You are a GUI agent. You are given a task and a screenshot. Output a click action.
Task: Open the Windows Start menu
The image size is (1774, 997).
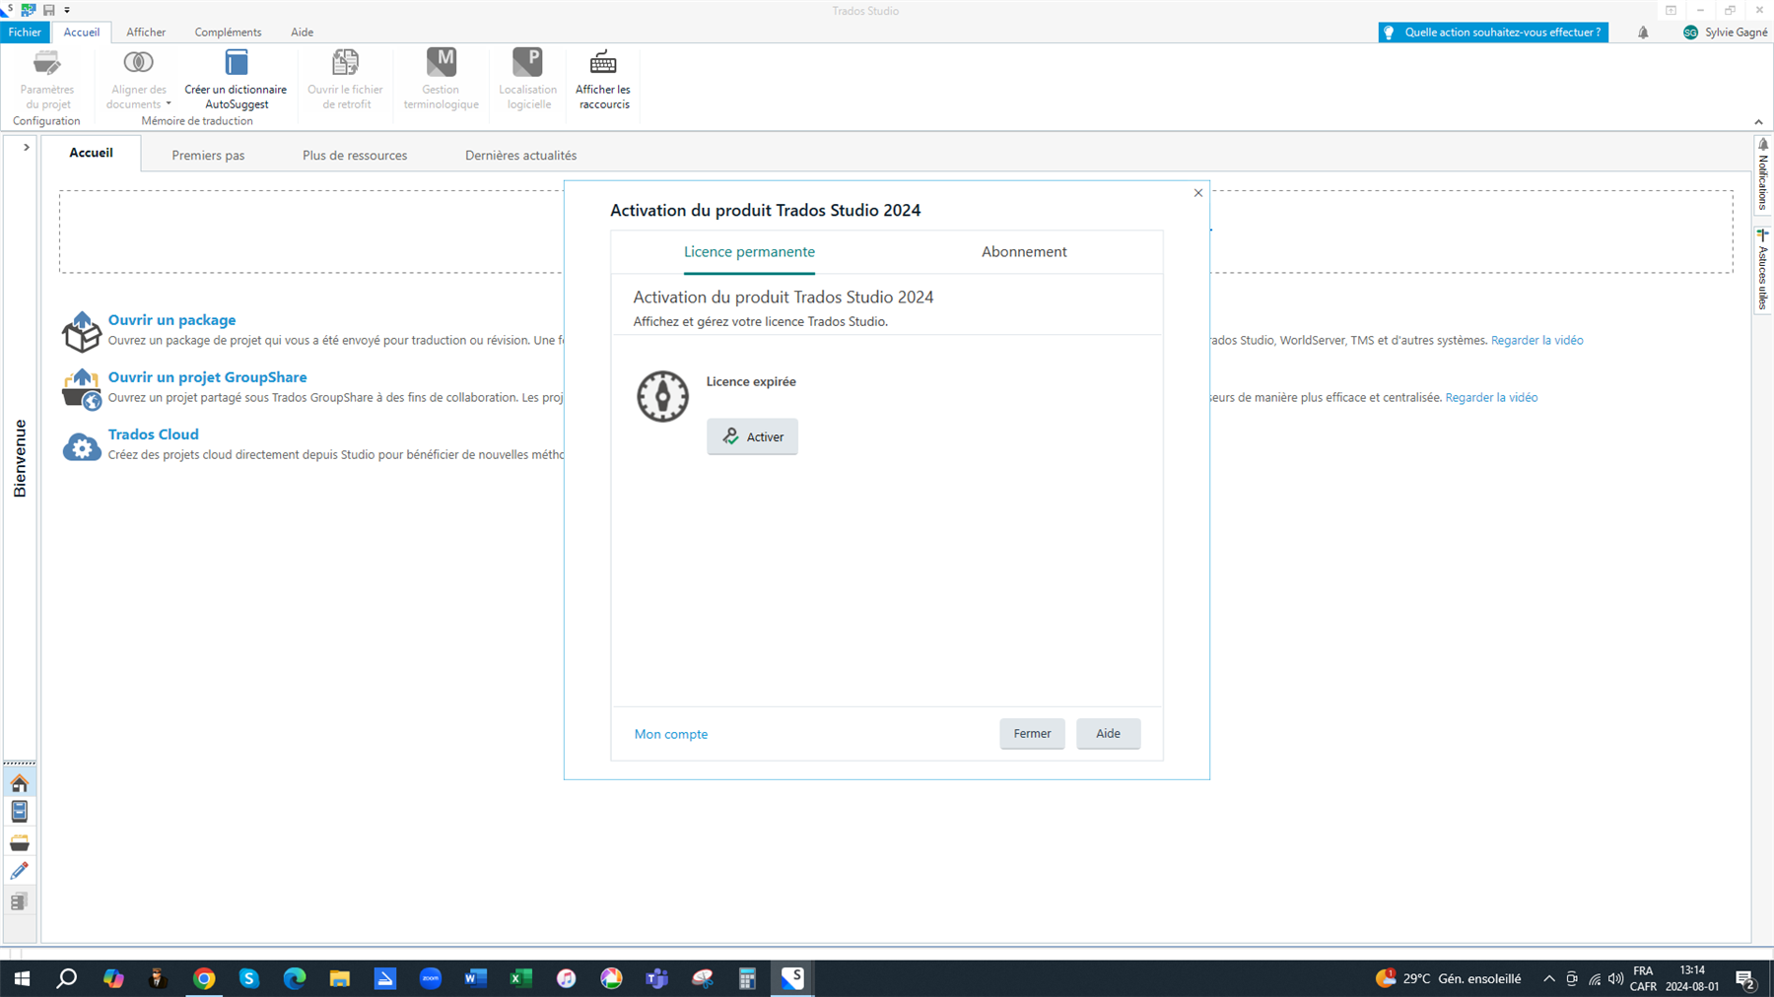click(x=22, y=978)
